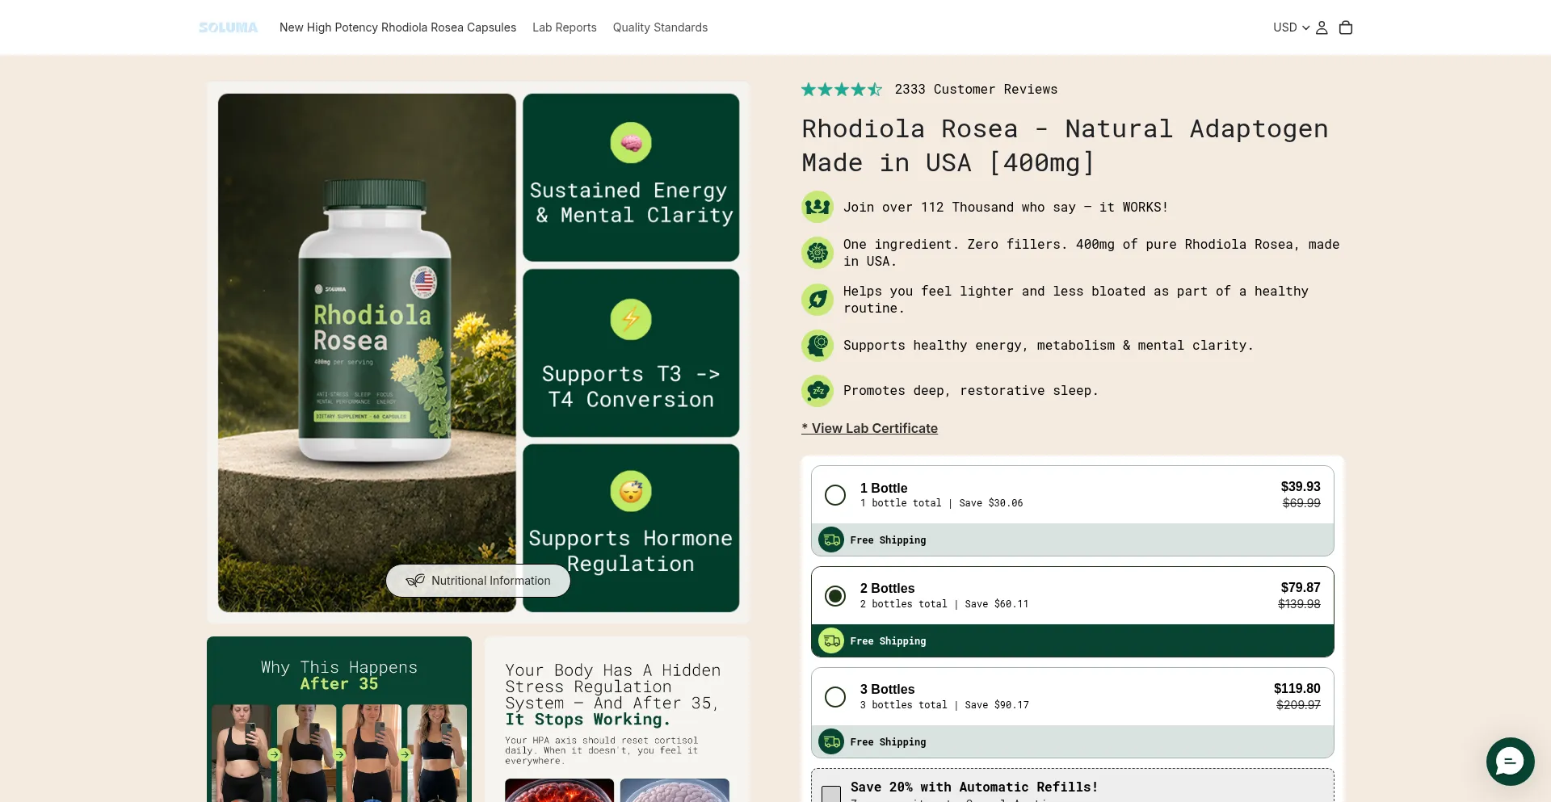Click the Rhodiola Rosea bottle product image
This screenshot has width=1551, height=802.
tap(367, 353)
